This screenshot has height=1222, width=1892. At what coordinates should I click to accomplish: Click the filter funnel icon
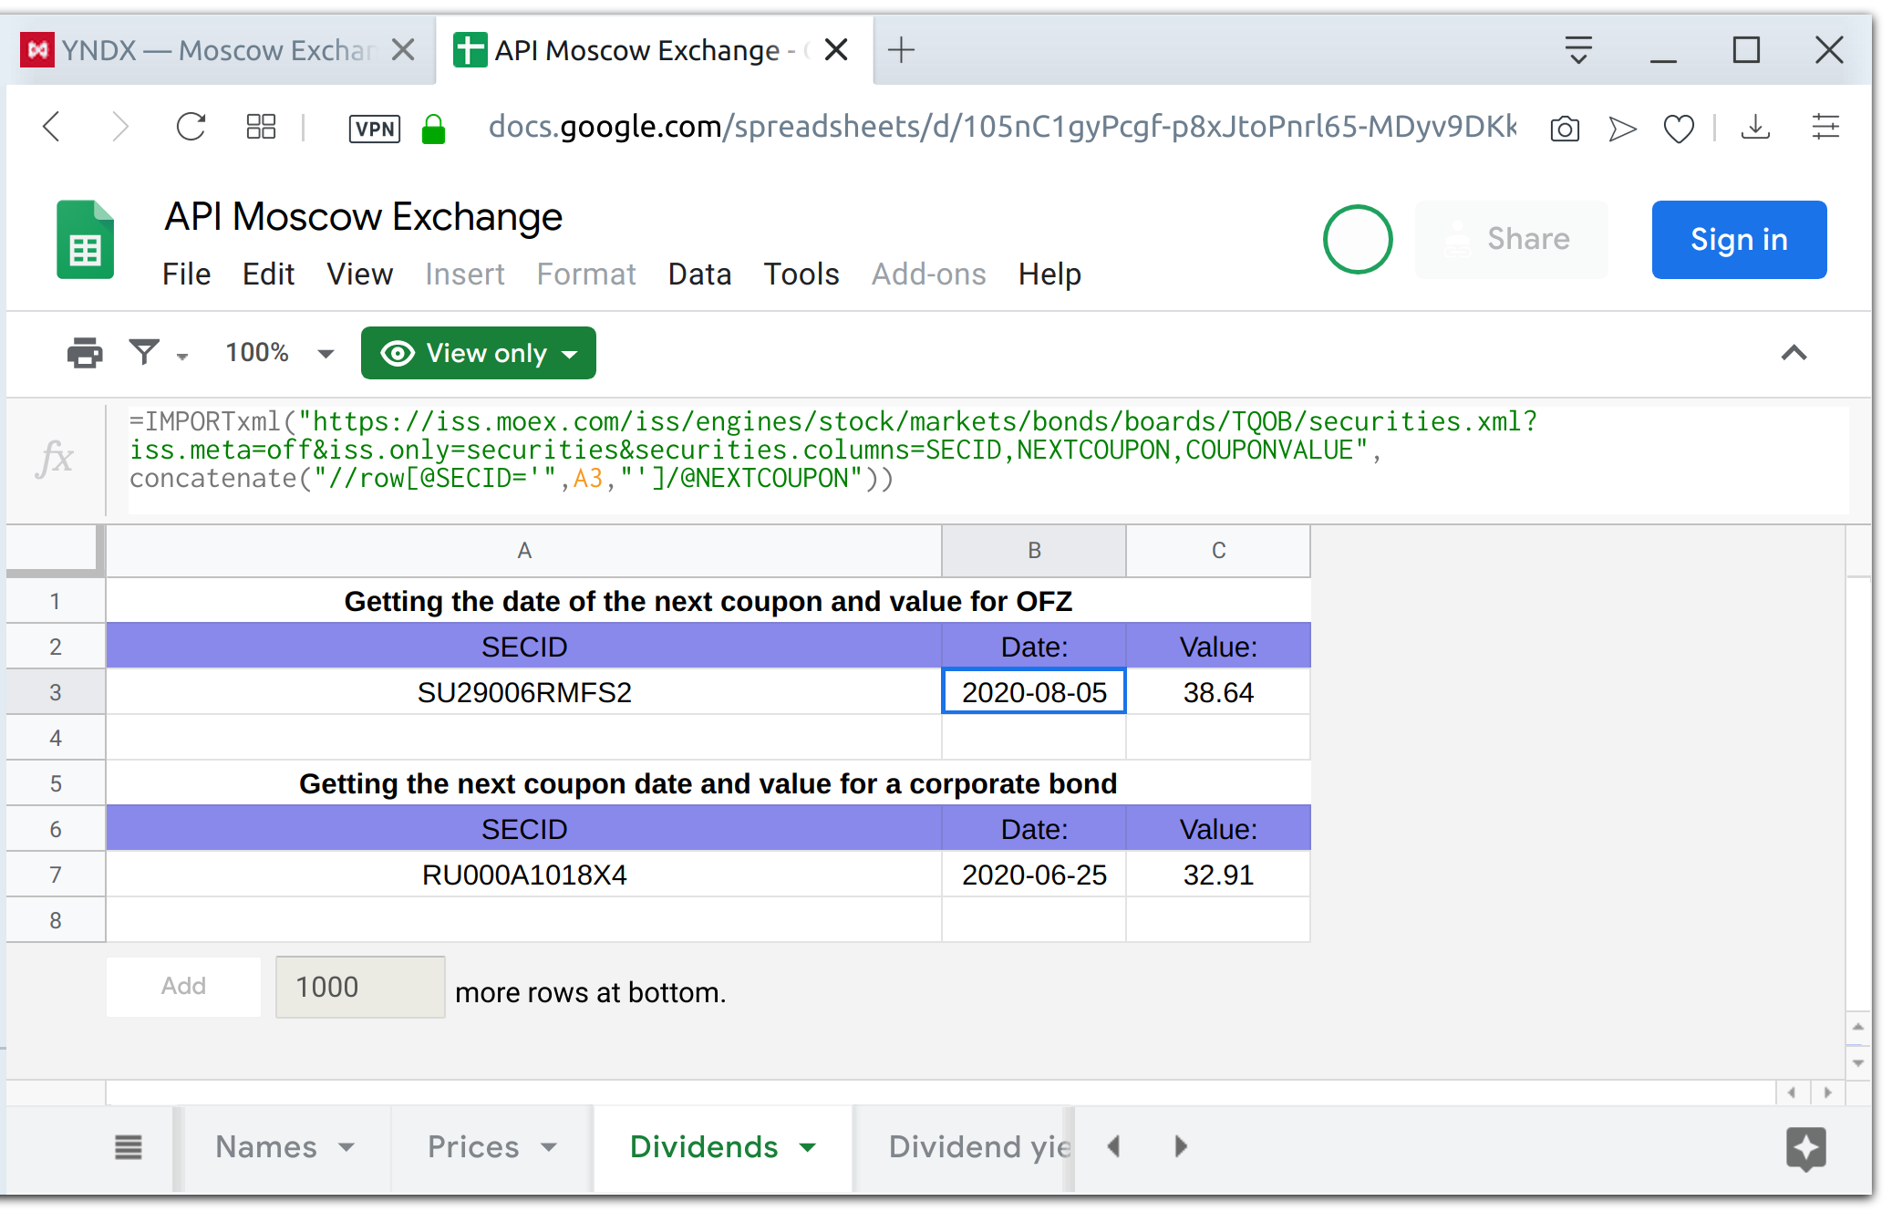(x=144, y=352)
